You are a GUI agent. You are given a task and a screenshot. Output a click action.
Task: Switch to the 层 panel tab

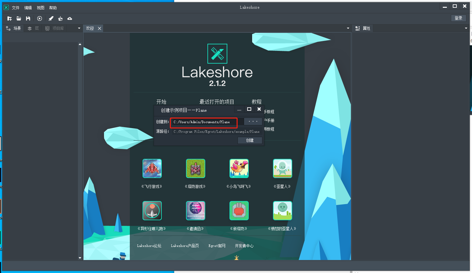click(33, 28)
